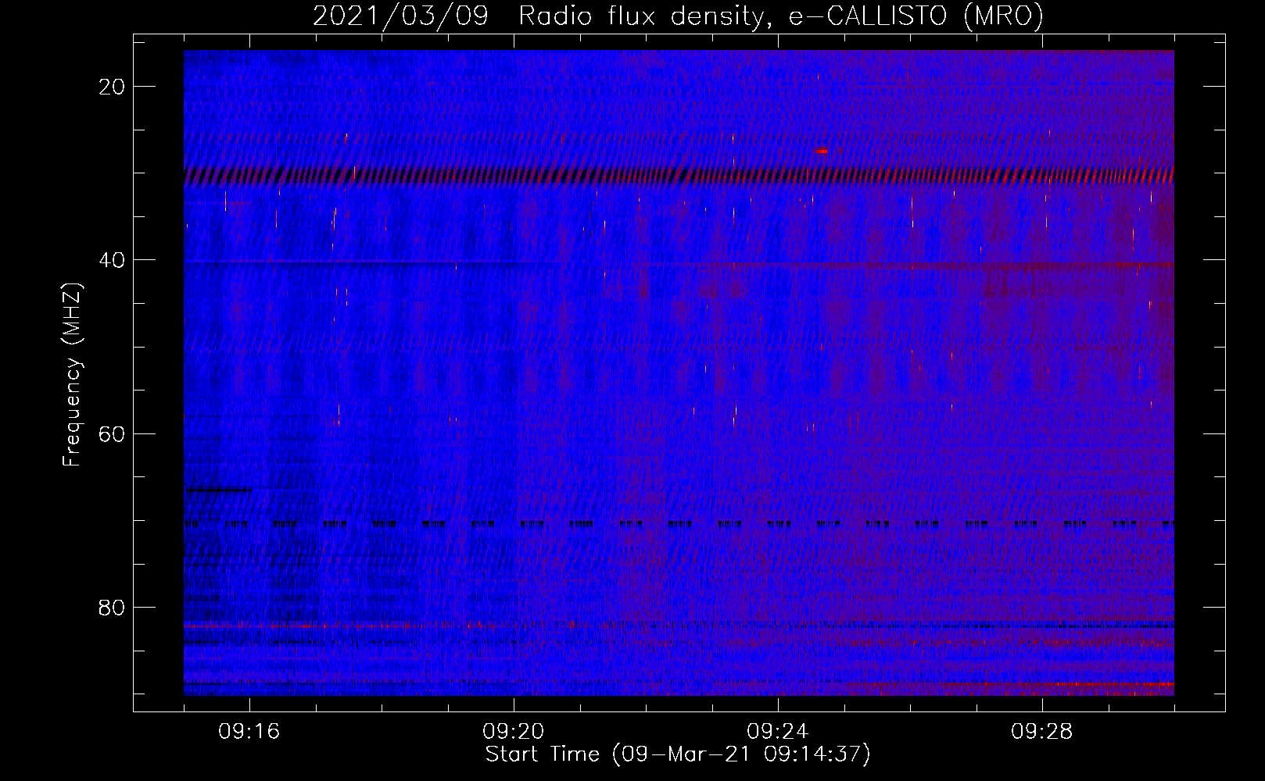Click the black dashed line near 70 MHz
The image size is (1265, 781).
(x=679, y=523)
